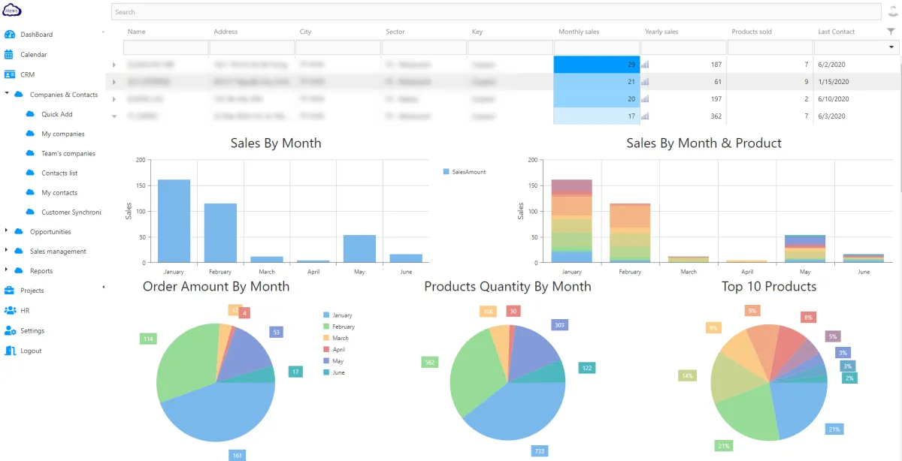Open the DashBoard speedometer icon
This screenshot has width=902, height=461.
tap(10, 35)
